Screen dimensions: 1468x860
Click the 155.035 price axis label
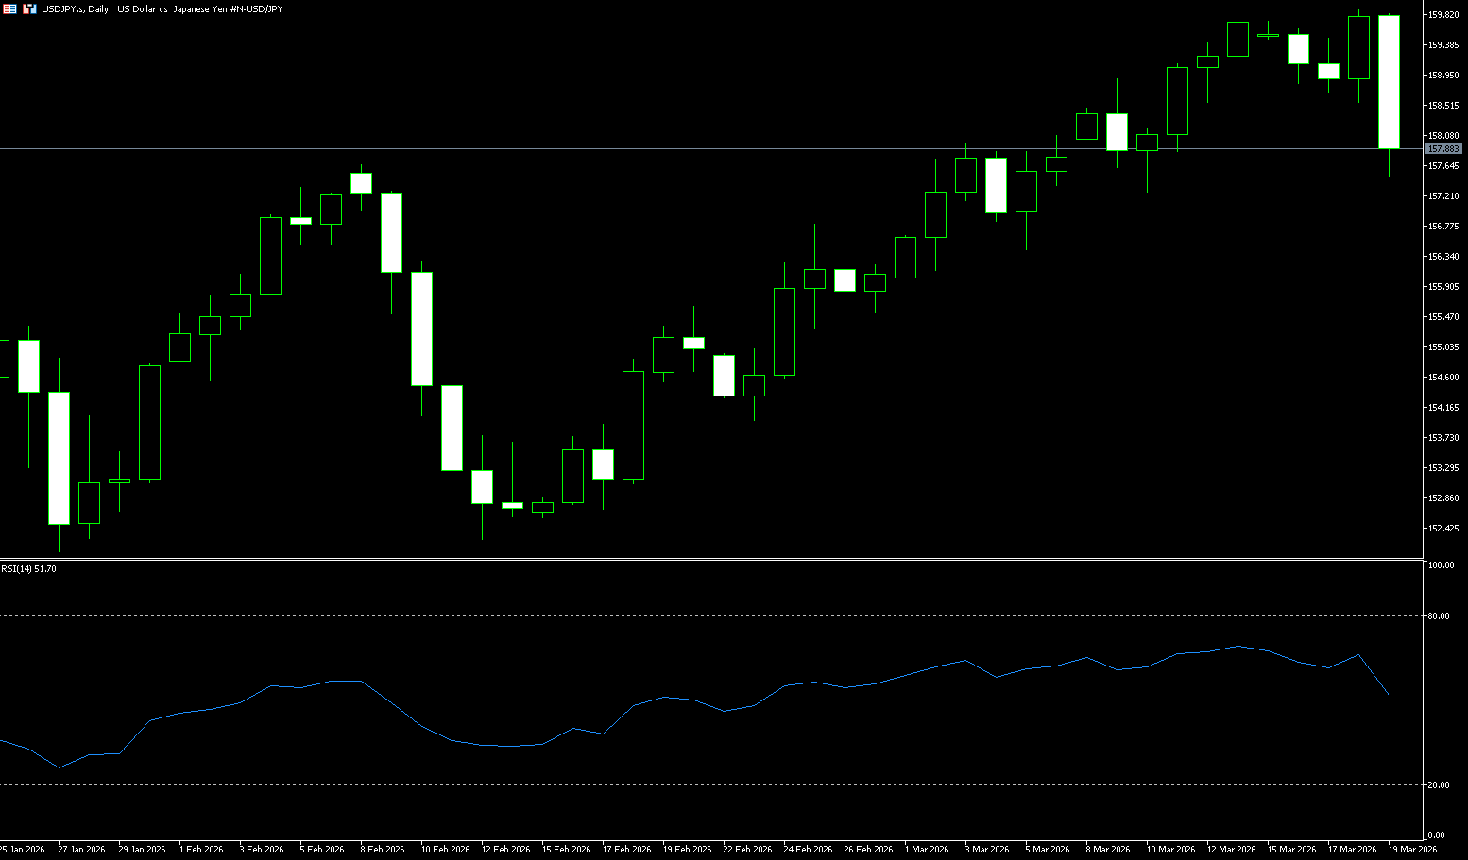click(1442, 347)
